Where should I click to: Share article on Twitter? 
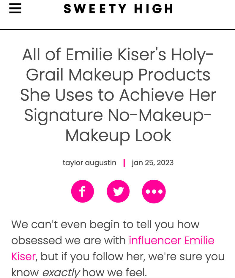point(118,191)
